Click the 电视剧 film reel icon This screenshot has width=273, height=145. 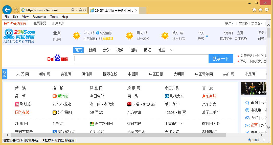pos(247,110)
